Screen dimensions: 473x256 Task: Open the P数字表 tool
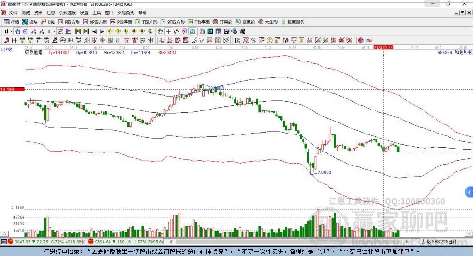(121, 22)
